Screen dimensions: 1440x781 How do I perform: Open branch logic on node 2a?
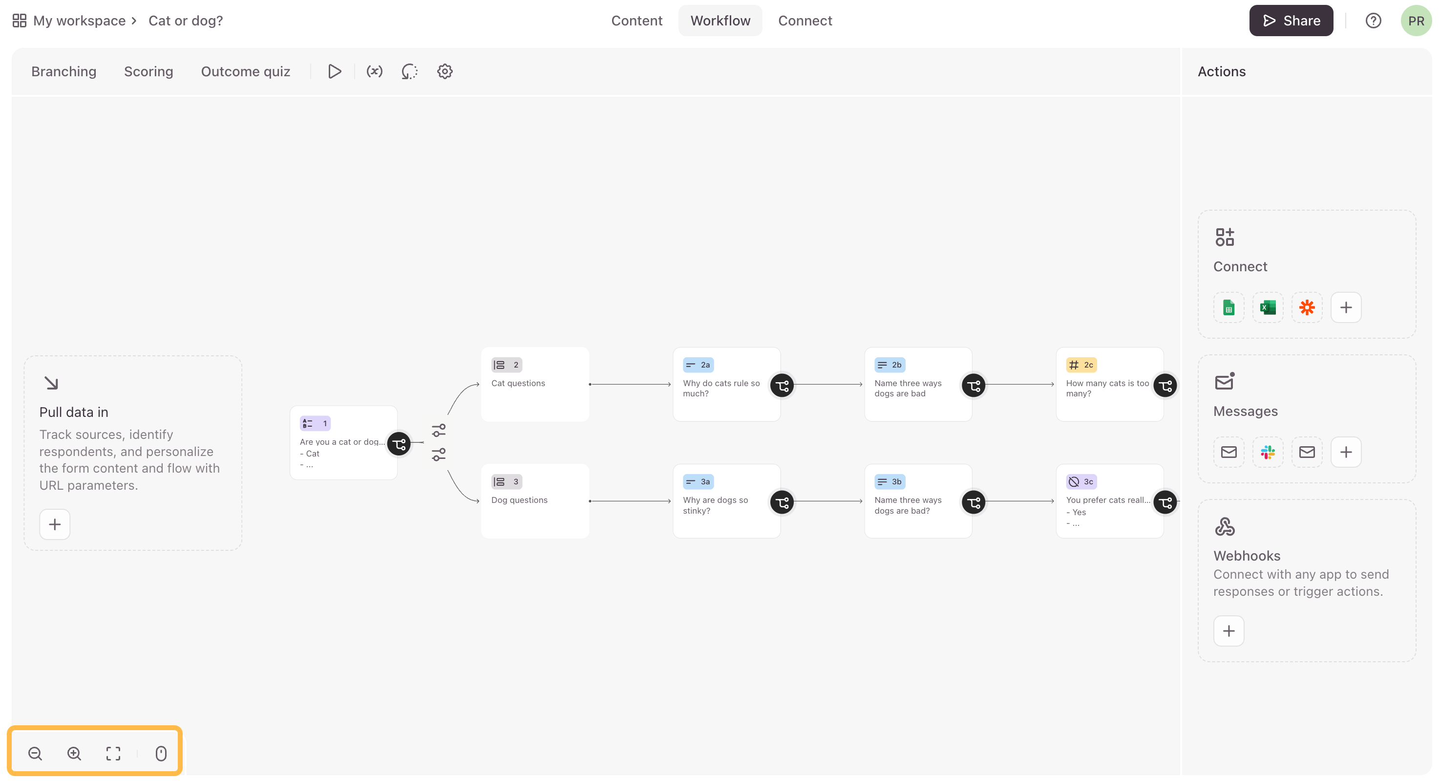coord(782,386)
